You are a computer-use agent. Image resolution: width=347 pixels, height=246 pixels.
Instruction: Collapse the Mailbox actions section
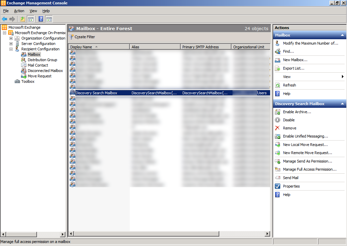click(342, 35)
